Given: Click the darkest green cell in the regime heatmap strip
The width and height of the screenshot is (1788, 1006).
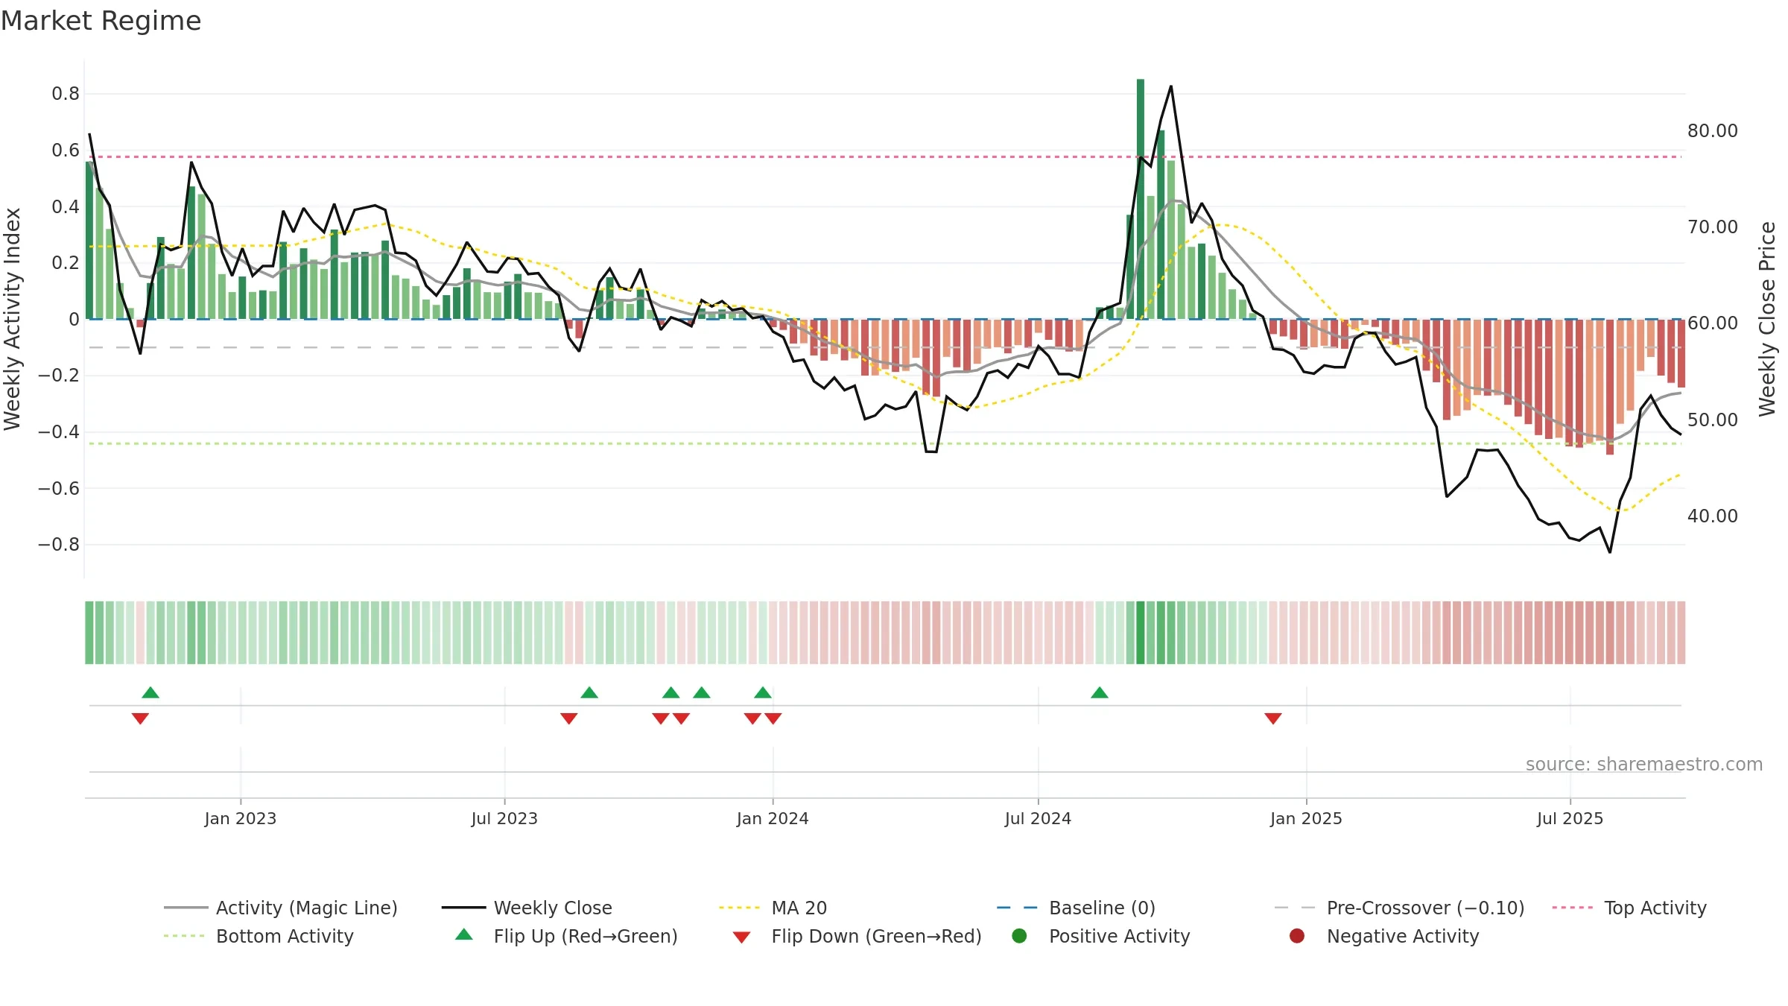Looking at the screenshot, I should [x=1141, y=632].
